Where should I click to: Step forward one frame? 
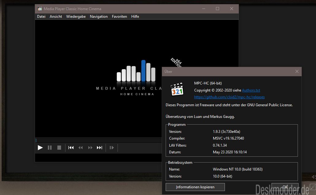point(112,148)
